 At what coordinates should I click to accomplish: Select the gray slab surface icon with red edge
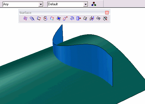click(x=39, y=19)
